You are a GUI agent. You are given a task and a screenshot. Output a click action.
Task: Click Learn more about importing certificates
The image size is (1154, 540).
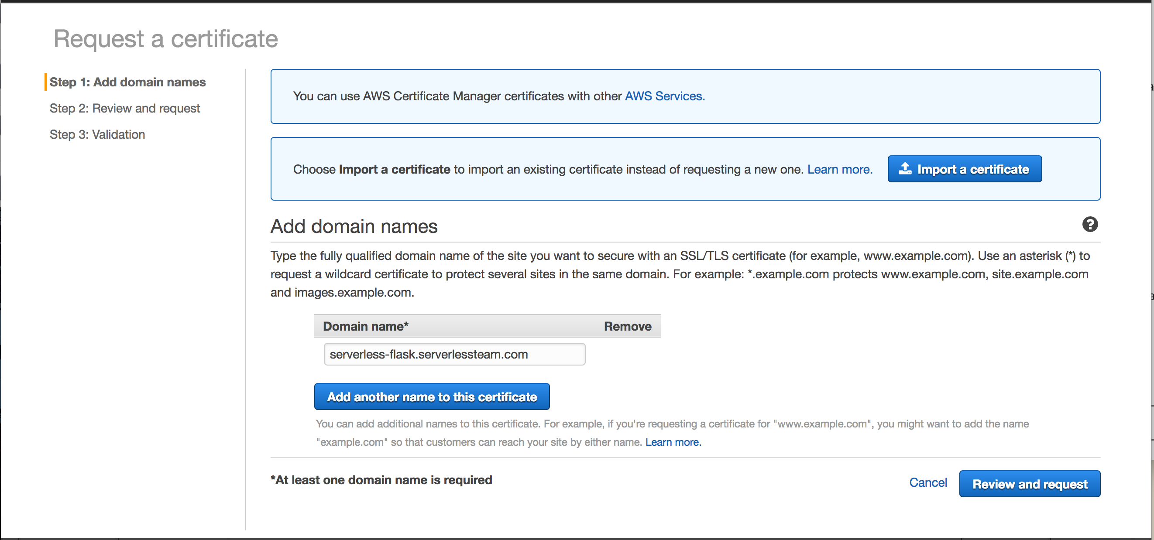pyautogui.click(x=839, y=169)
